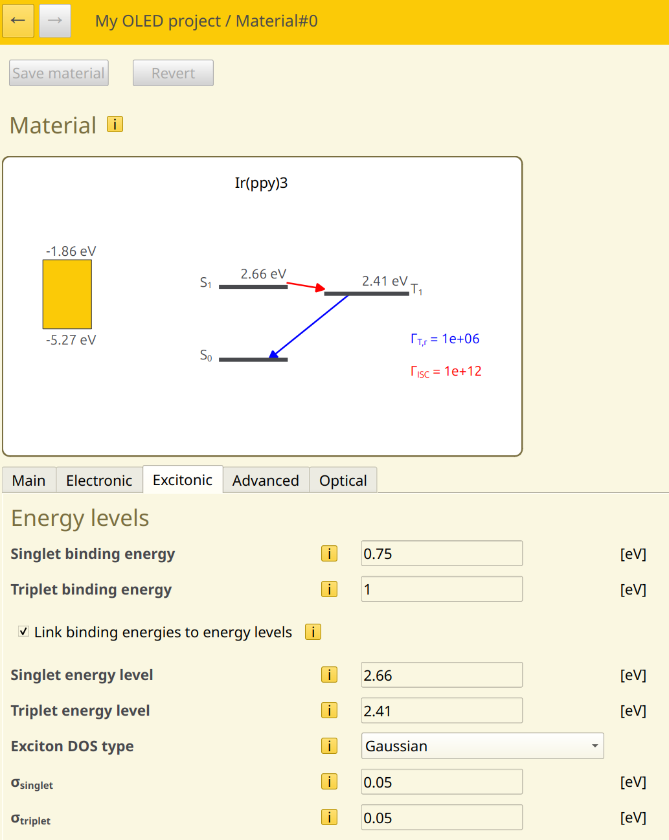Screen dimensions: 669x840
Task: Switch to the Optical tab
Action: coord(343,481)
